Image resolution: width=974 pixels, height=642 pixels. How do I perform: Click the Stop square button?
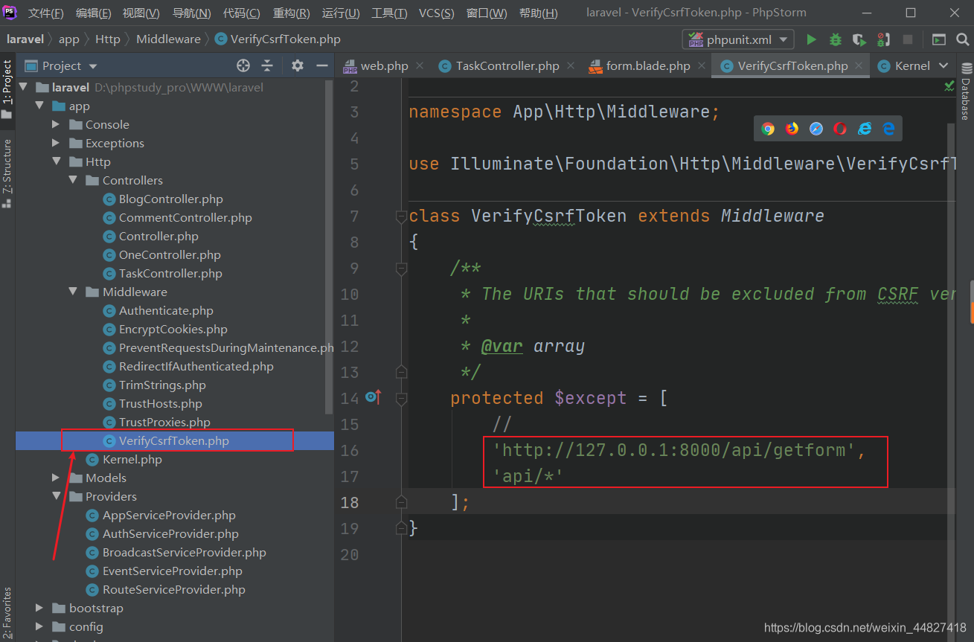coord(908,39)
